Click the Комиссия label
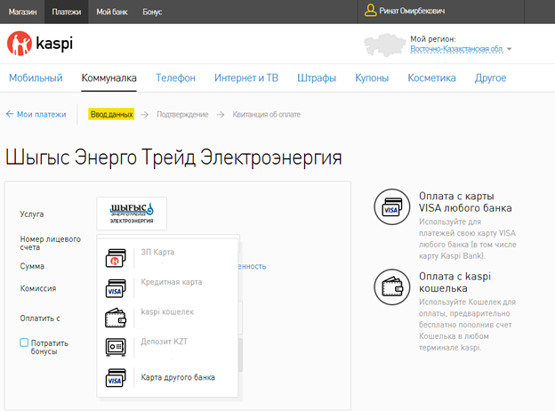 click(x=38, y=288)
